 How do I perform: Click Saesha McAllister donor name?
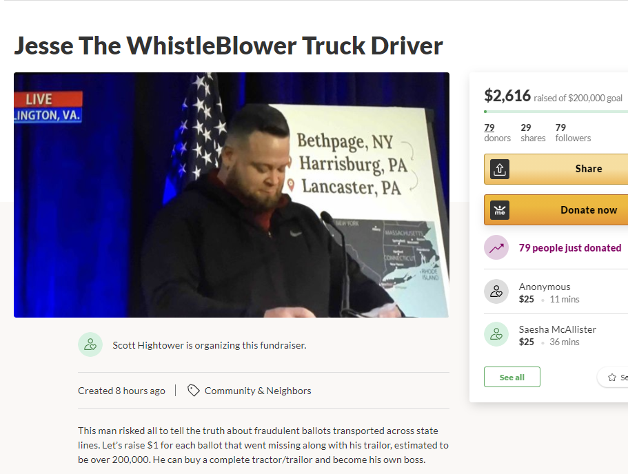(558, 329)
